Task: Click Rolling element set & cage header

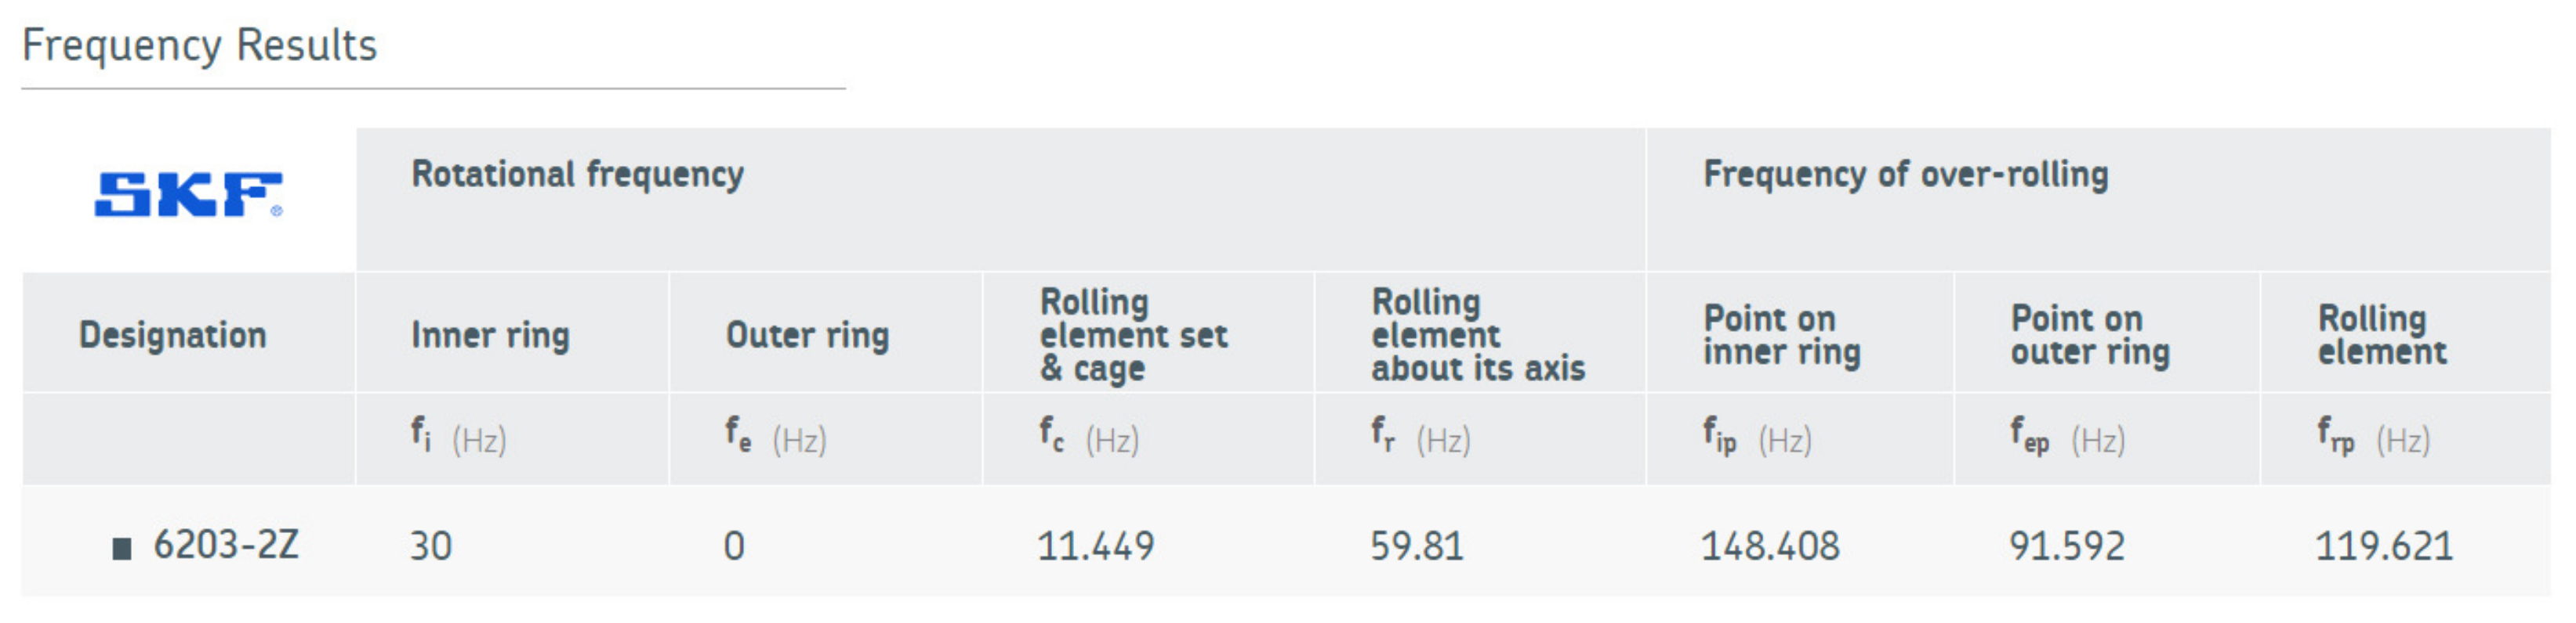Action: click(1134, 336)
